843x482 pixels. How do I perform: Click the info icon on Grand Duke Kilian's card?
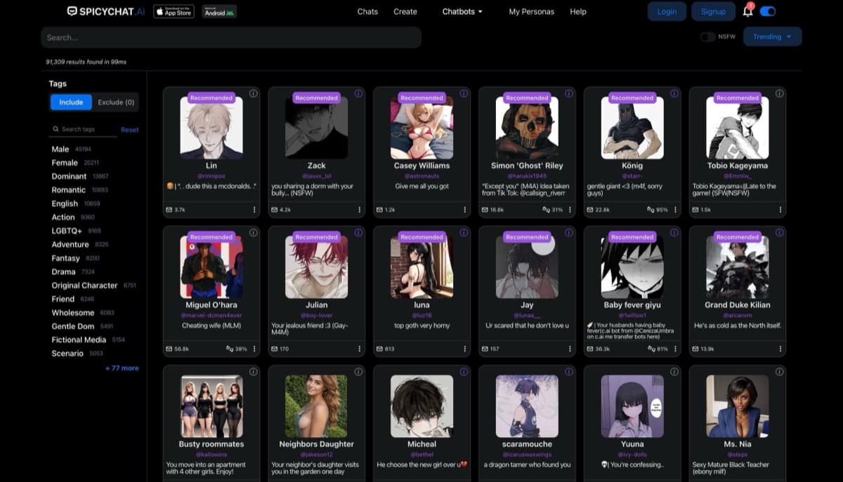[x=779, y=233]
